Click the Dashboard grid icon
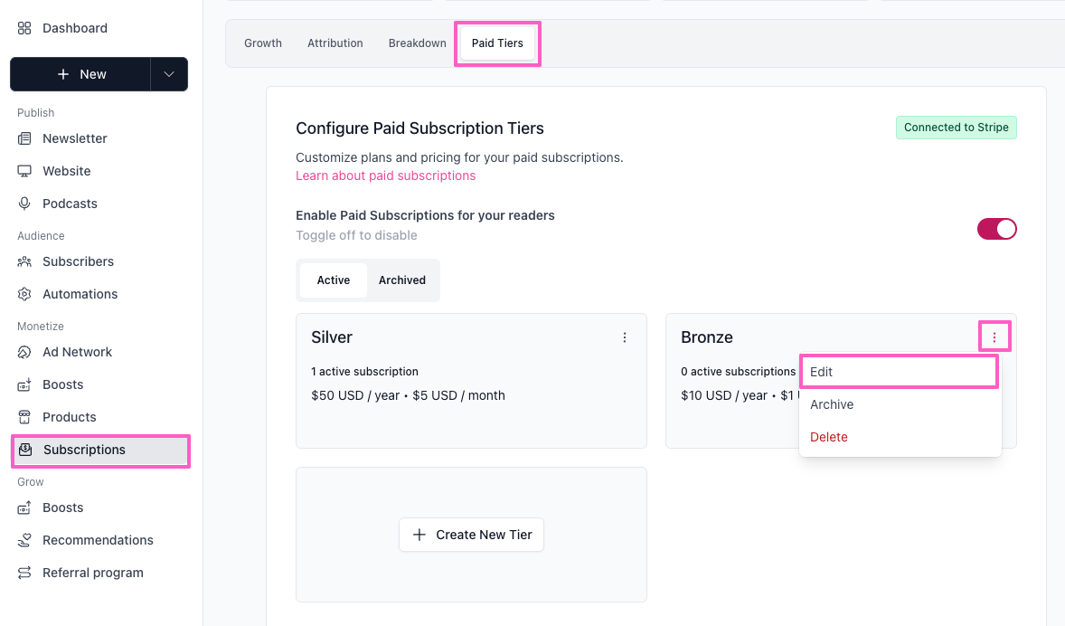The height and width of the screenshot is (626, 1065). coord(24,28)
